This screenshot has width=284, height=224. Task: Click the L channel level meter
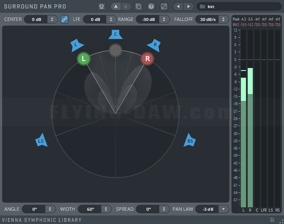point(243,119)
